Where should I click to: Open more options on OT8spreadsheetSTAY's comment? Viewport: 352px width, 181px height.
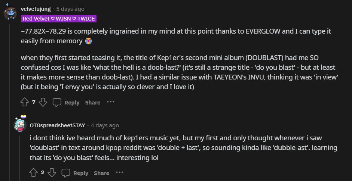coord(120,172)
